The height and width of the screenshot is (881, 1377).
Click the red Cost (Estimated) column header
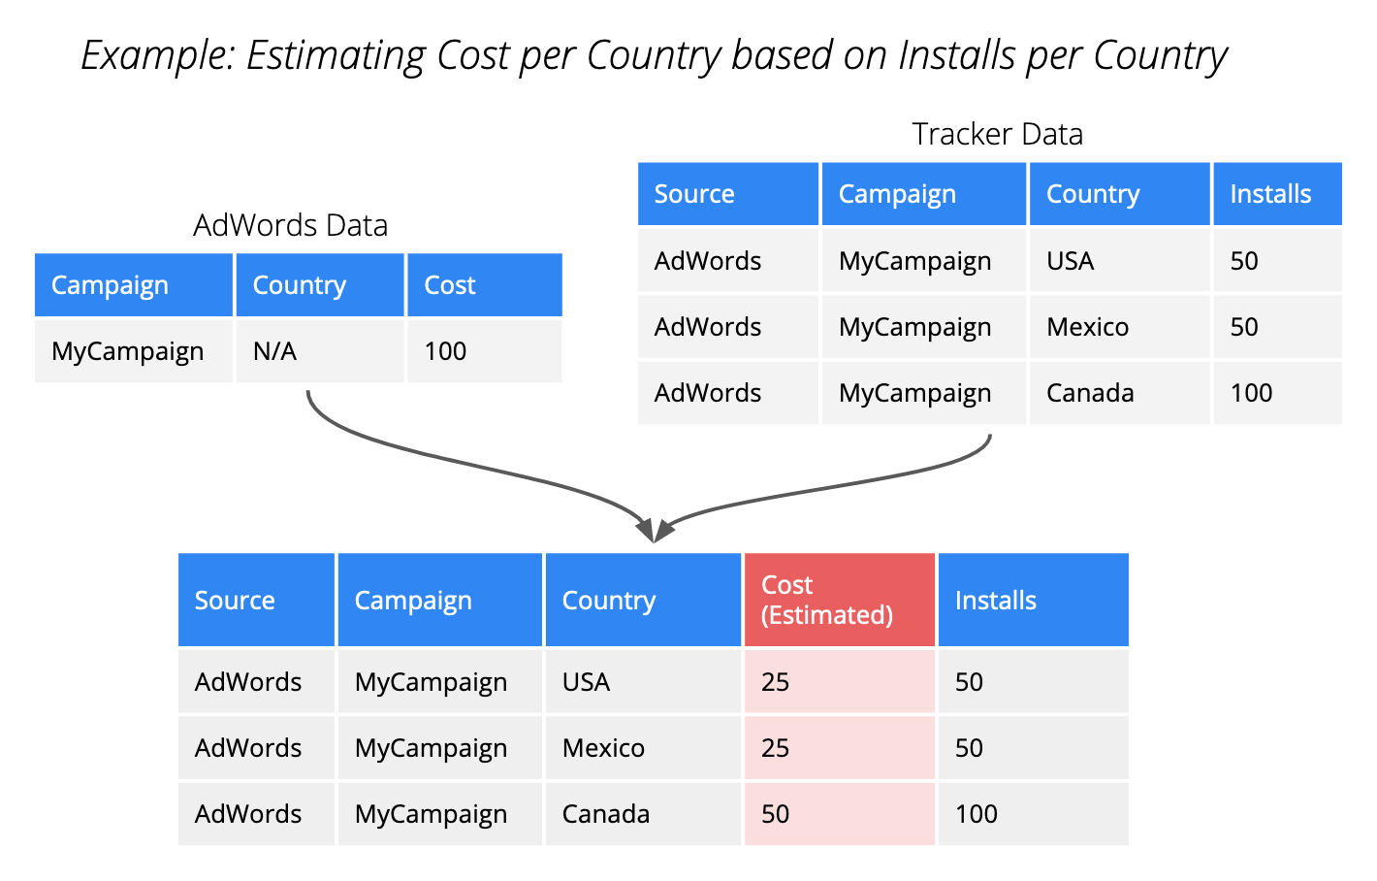coord(839,600)
